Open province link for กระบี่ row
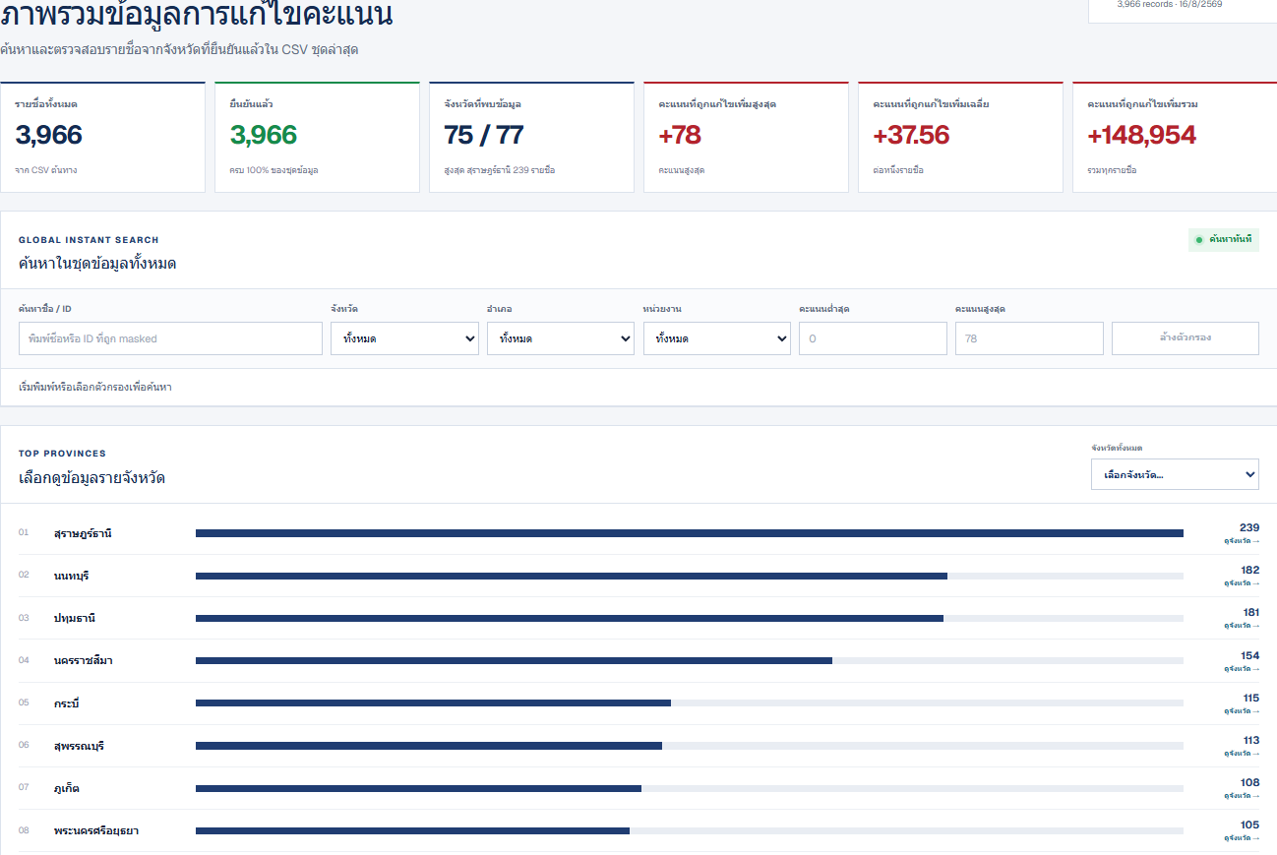This screenshot has width=1277, height=855. (1242, 711)
